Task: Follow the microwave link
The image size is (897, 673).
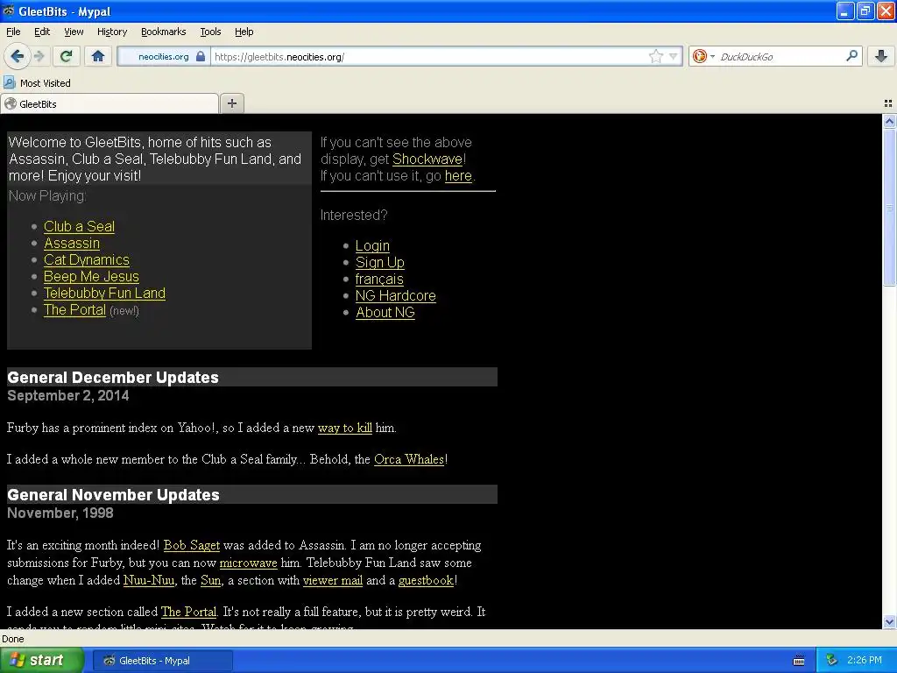Action: (x=248, y=563)
